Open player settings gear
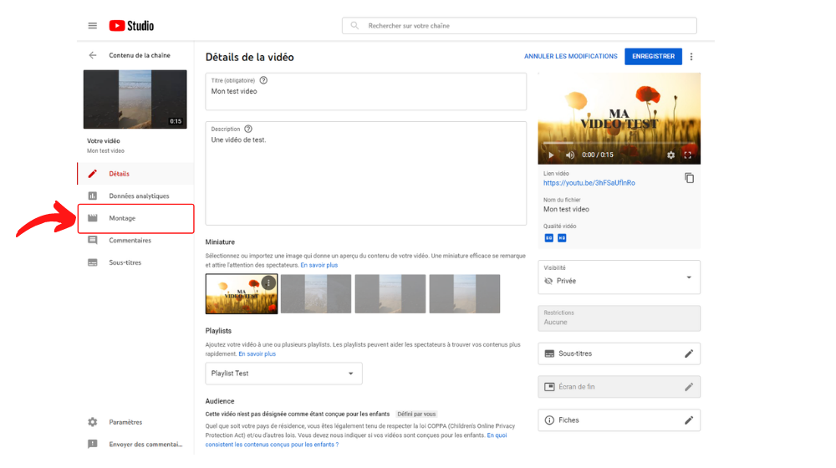The height and width of the screenshot is (468, 836). point(670,155)
